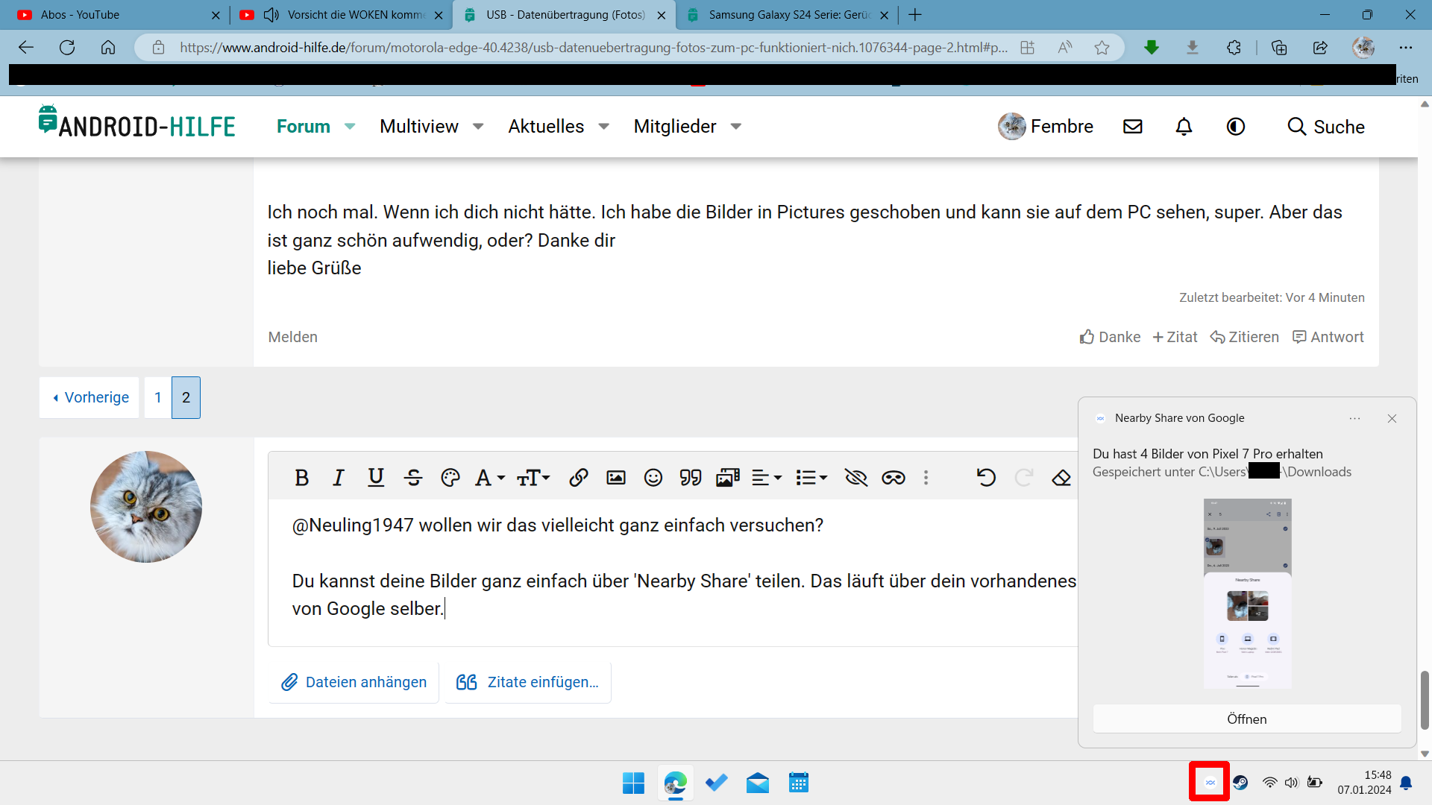Open text color palette icon
Image resolution: width=1432 pixels, height=805 pixels.
(x=450, y=478)
